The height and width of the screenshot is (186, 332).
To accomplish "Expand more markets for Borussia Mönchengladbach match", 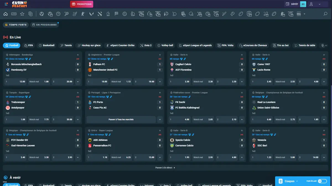I will coord(78,82).
